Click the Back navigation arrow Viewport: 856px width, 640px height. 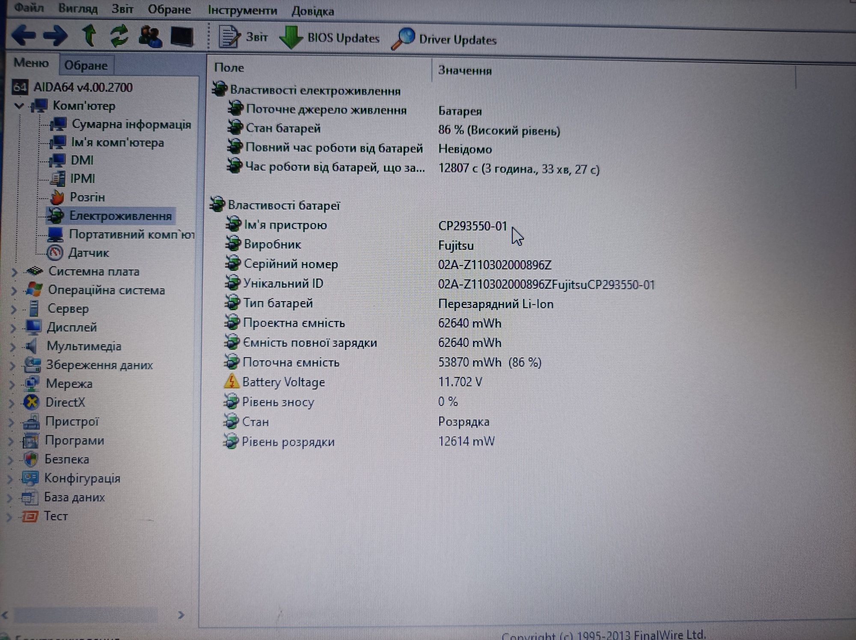click(x=24, y=35)
